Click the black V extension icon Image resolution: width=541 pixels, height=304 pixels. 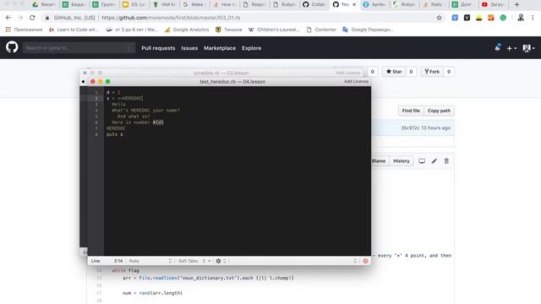[467, 18]
